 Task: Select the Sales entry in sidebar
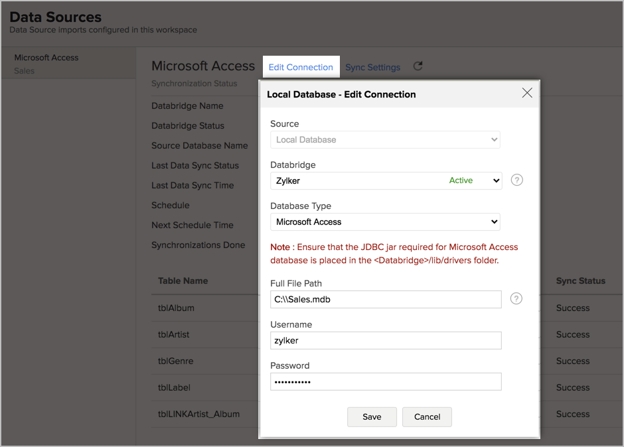(25, 71)
